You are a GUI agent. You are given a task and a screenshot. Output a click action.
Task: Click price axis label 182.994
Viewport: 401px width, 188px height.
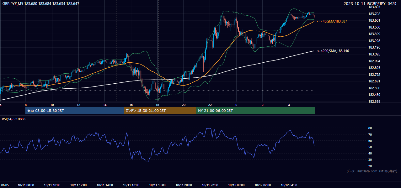(374, 61)
